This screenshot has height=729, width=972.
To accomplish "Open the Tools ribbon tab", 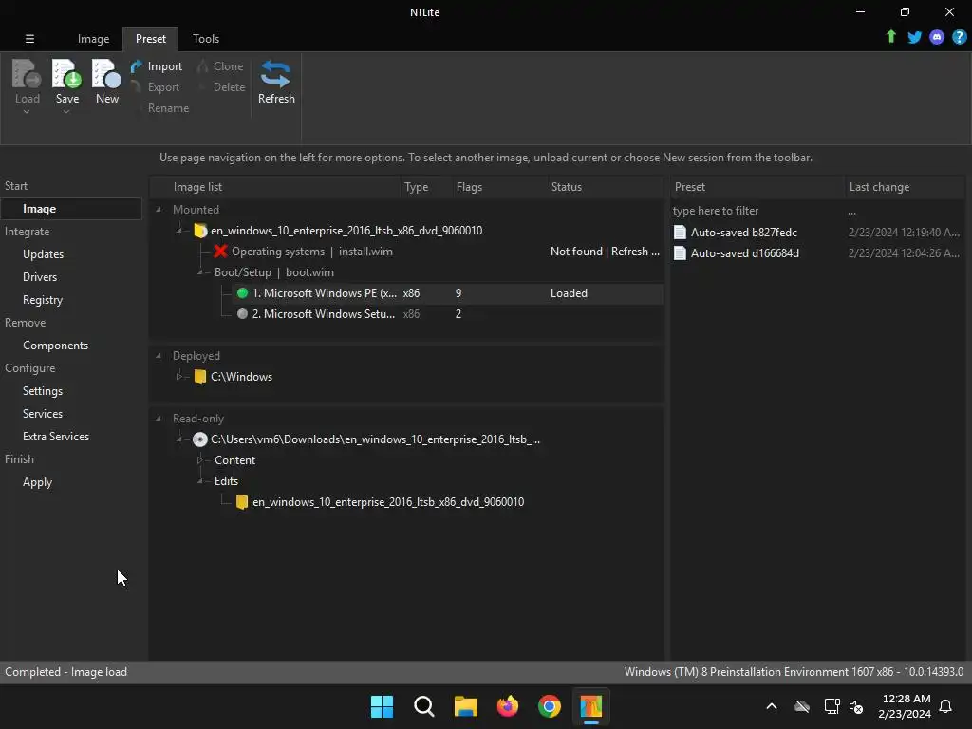I will click(x=206, y=38).
